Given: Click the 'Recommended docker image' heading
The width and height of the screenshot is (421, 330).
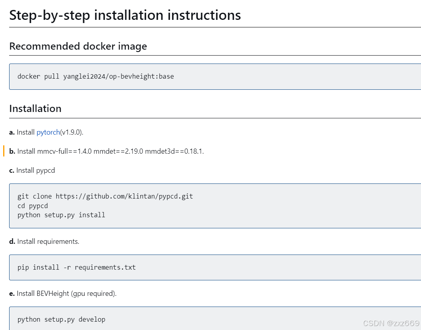Looking at the screenshot, I should (78, 46).
